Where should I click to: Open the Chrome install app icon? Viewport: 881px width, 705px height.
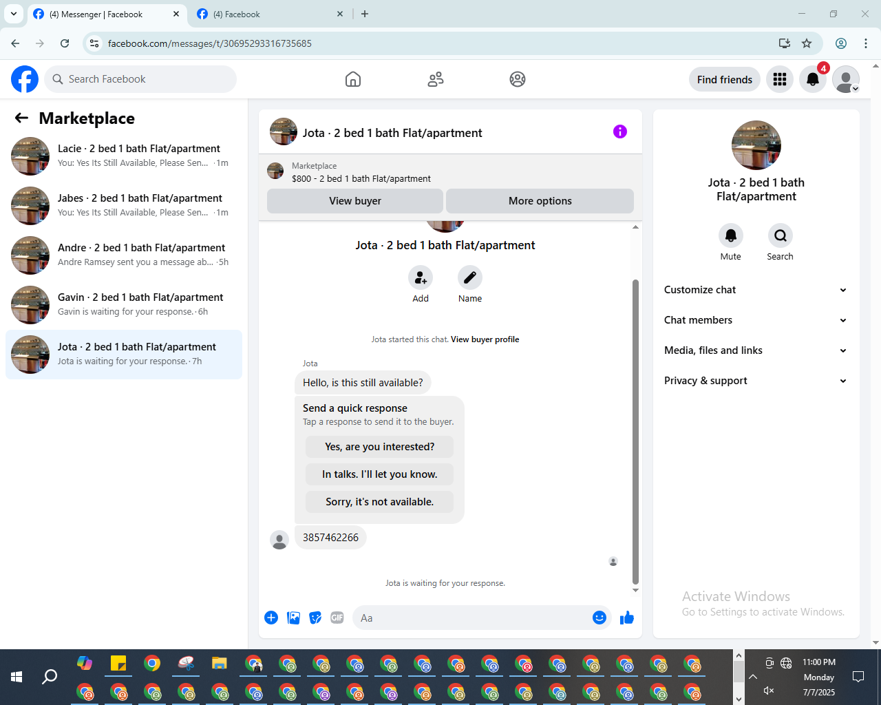[785, 43]
